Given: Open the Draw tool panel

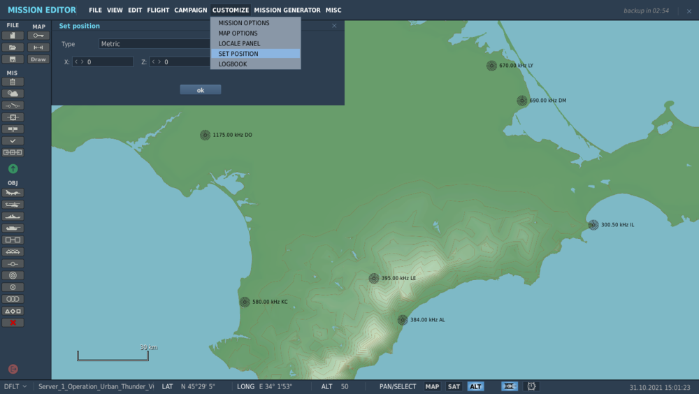Looking at the screenshot, I should click(38, 59).
